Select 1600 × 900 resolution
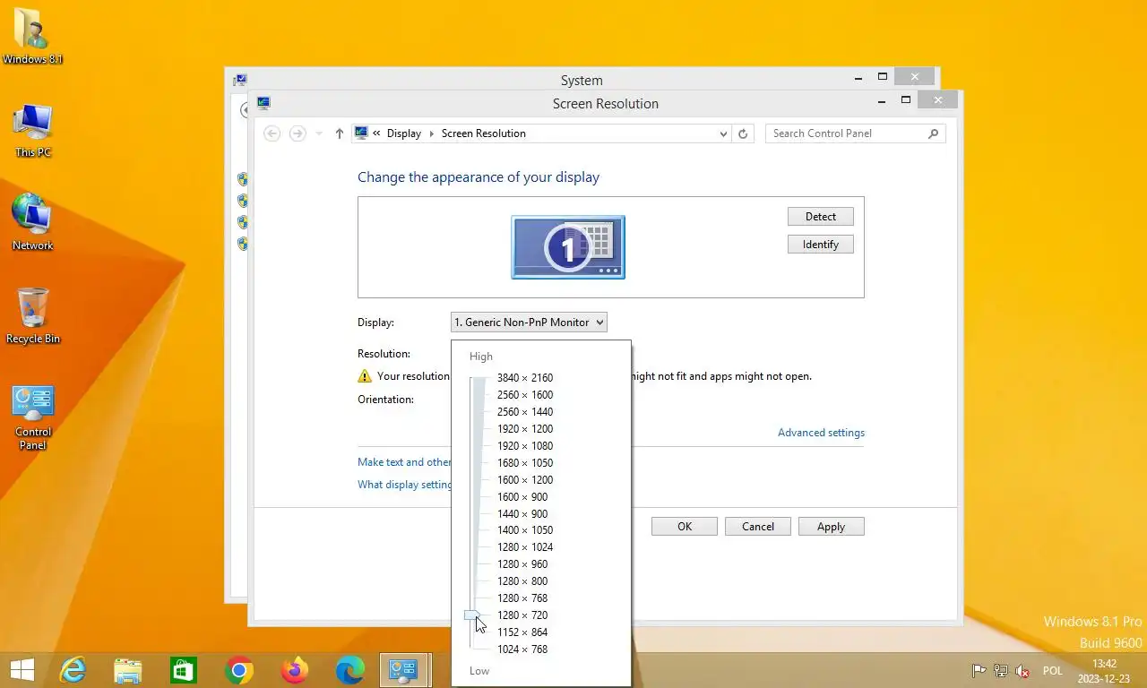The image size is (1147, 688). tap(522, 497)
